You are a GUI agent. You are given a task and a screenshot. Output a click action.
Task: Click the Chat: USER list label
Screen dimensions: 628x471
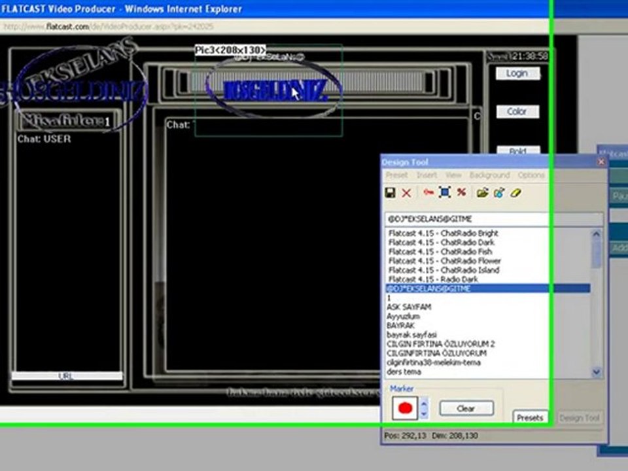click(x=44, y=139)
